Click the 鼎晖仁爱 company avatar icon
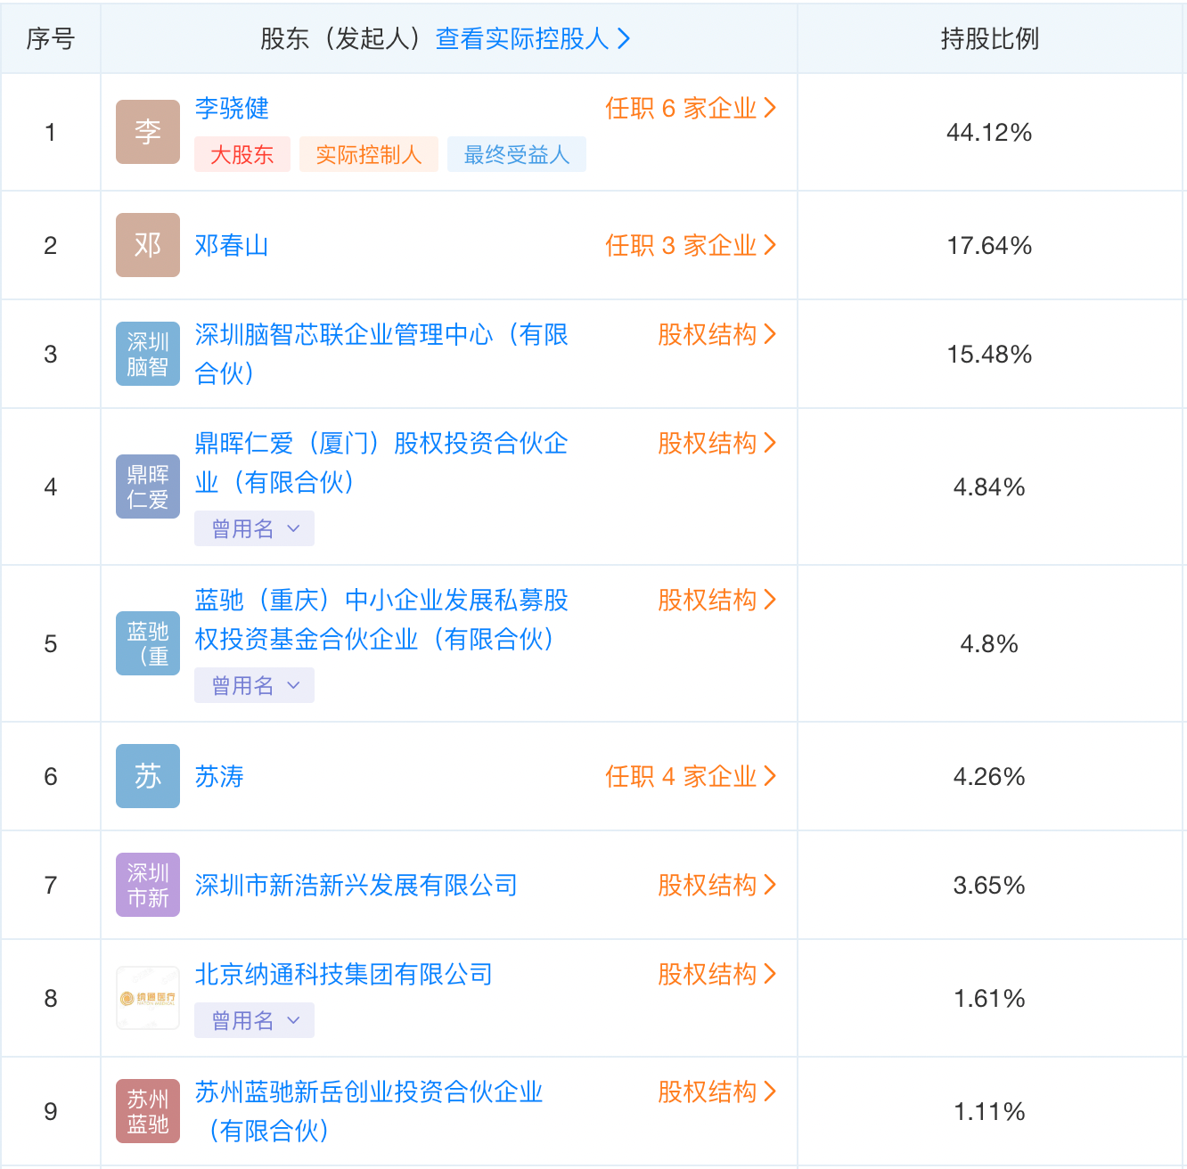The image size is (1187, 1169). pos(148,486)
